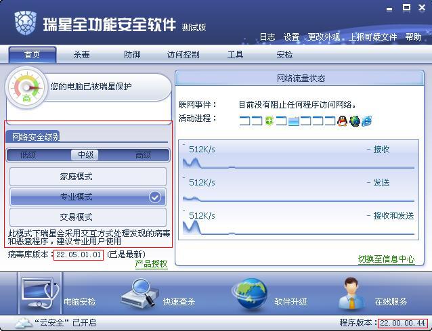Click the protection level gauge
Viewport: 432px width, 331px height.
[26, 88]
